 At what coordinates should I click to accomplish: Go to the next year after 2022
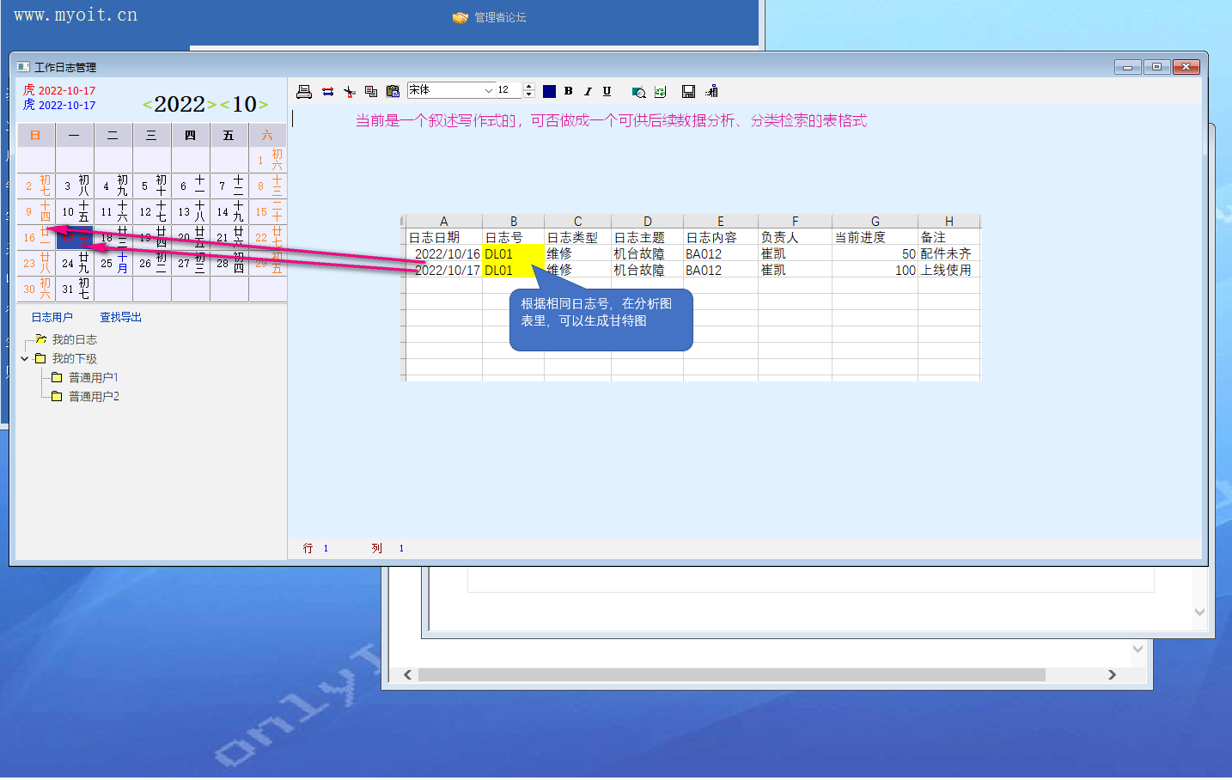point(211,105)
